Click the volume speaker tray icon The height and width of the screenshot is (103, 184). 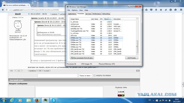click(x=166, y=100)
